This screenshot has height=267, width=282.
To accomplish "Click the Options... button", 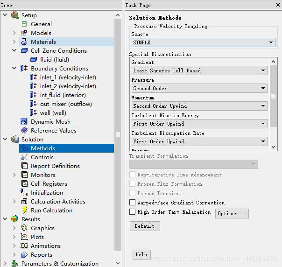I will point(232,213).
